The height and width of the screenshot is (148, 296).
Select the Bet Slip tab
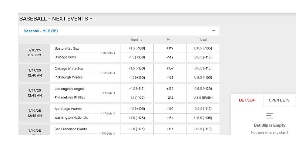(x=247, y=100)
